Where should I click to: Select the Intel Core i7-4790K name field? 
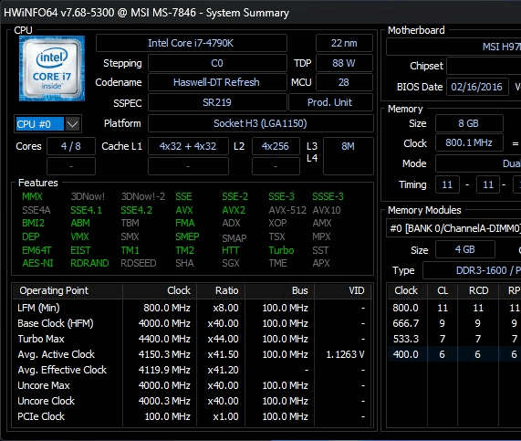pos(191,43)
